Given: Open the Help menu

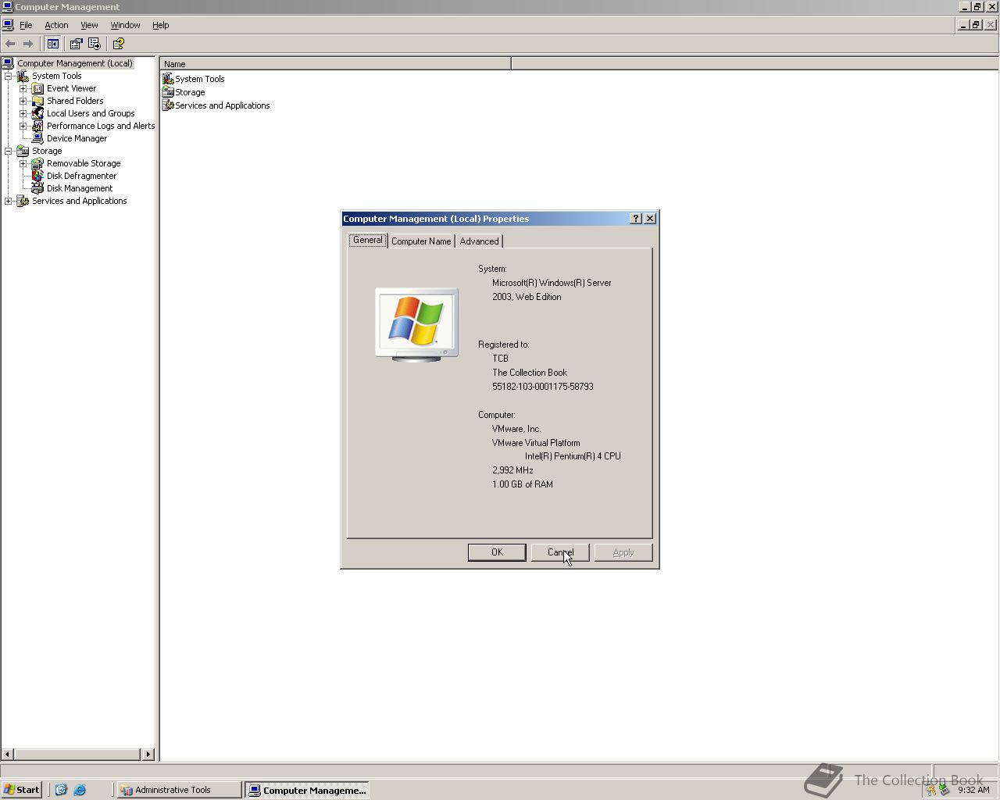Looking at the screenshot, I should 160,25.
